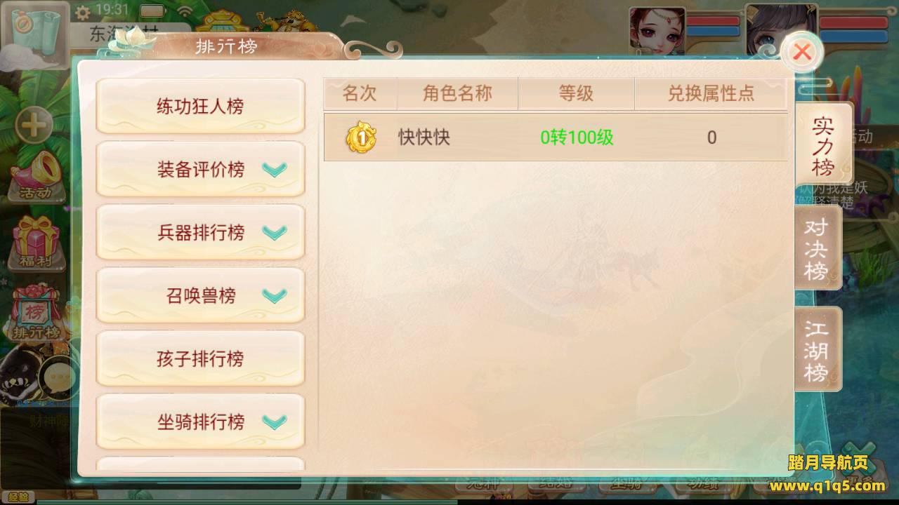This screenshot has height=505, width=899.
Task: Select the 练功狂人榜 button
Action: [x=200, y=106]
